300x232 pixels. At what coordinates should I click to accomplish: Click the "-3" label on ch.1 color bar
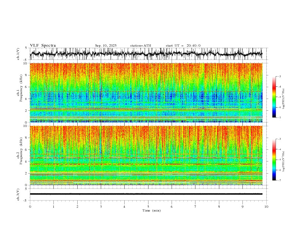280,76
